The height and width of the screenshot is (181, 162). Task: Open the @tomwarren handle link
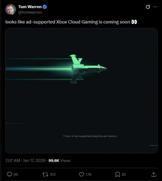pos(30,12)
